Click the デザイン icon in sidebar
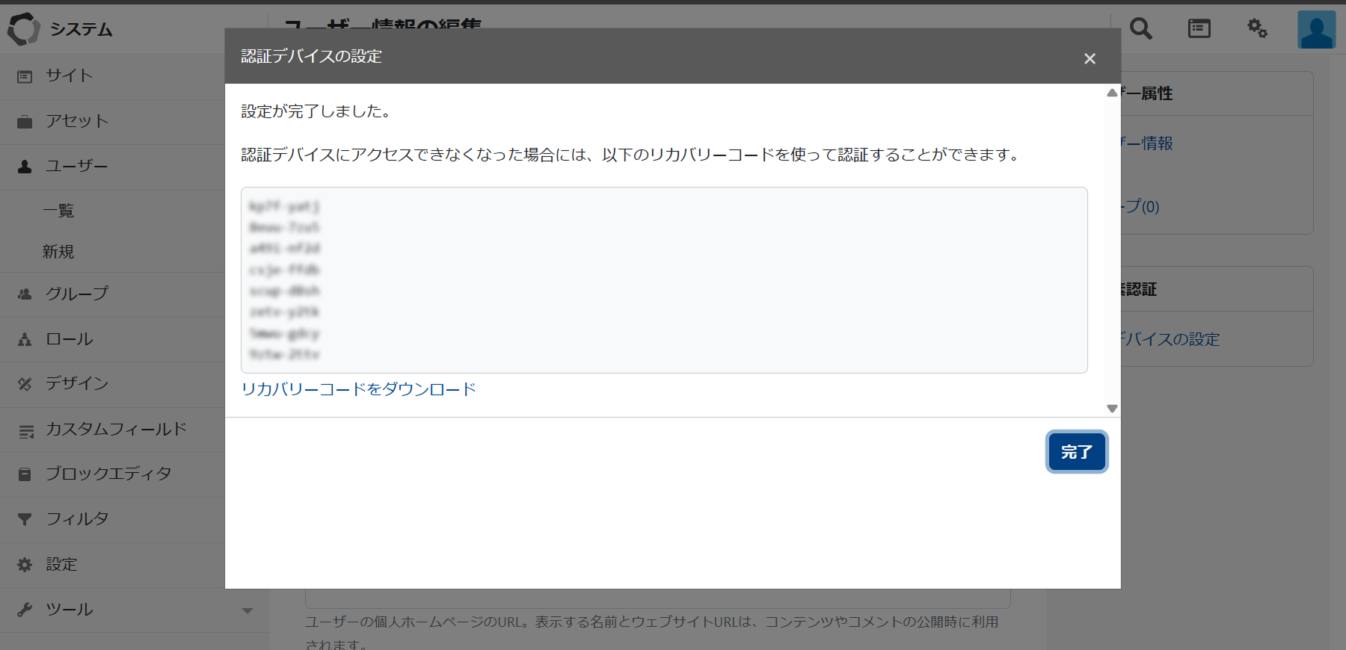1346x650 pixels. pyautogui.click(x=25, y=384)
